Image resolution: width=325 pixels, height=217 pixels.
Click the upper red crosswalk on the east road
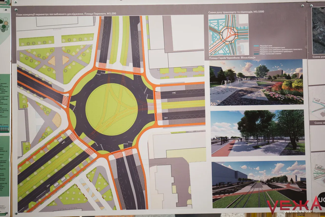158,96
